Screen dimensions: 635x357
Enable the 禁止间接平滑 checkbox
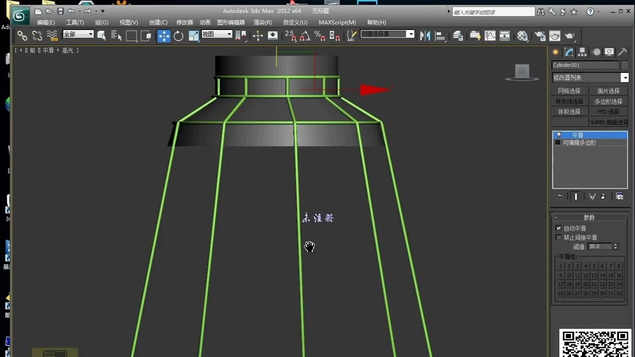tap(557, 237)
